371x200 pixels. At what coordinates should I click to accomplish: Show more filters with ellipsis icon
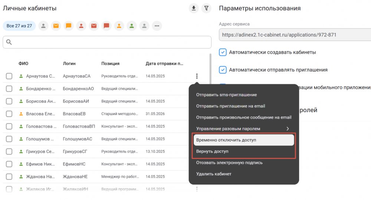[157, 26]
